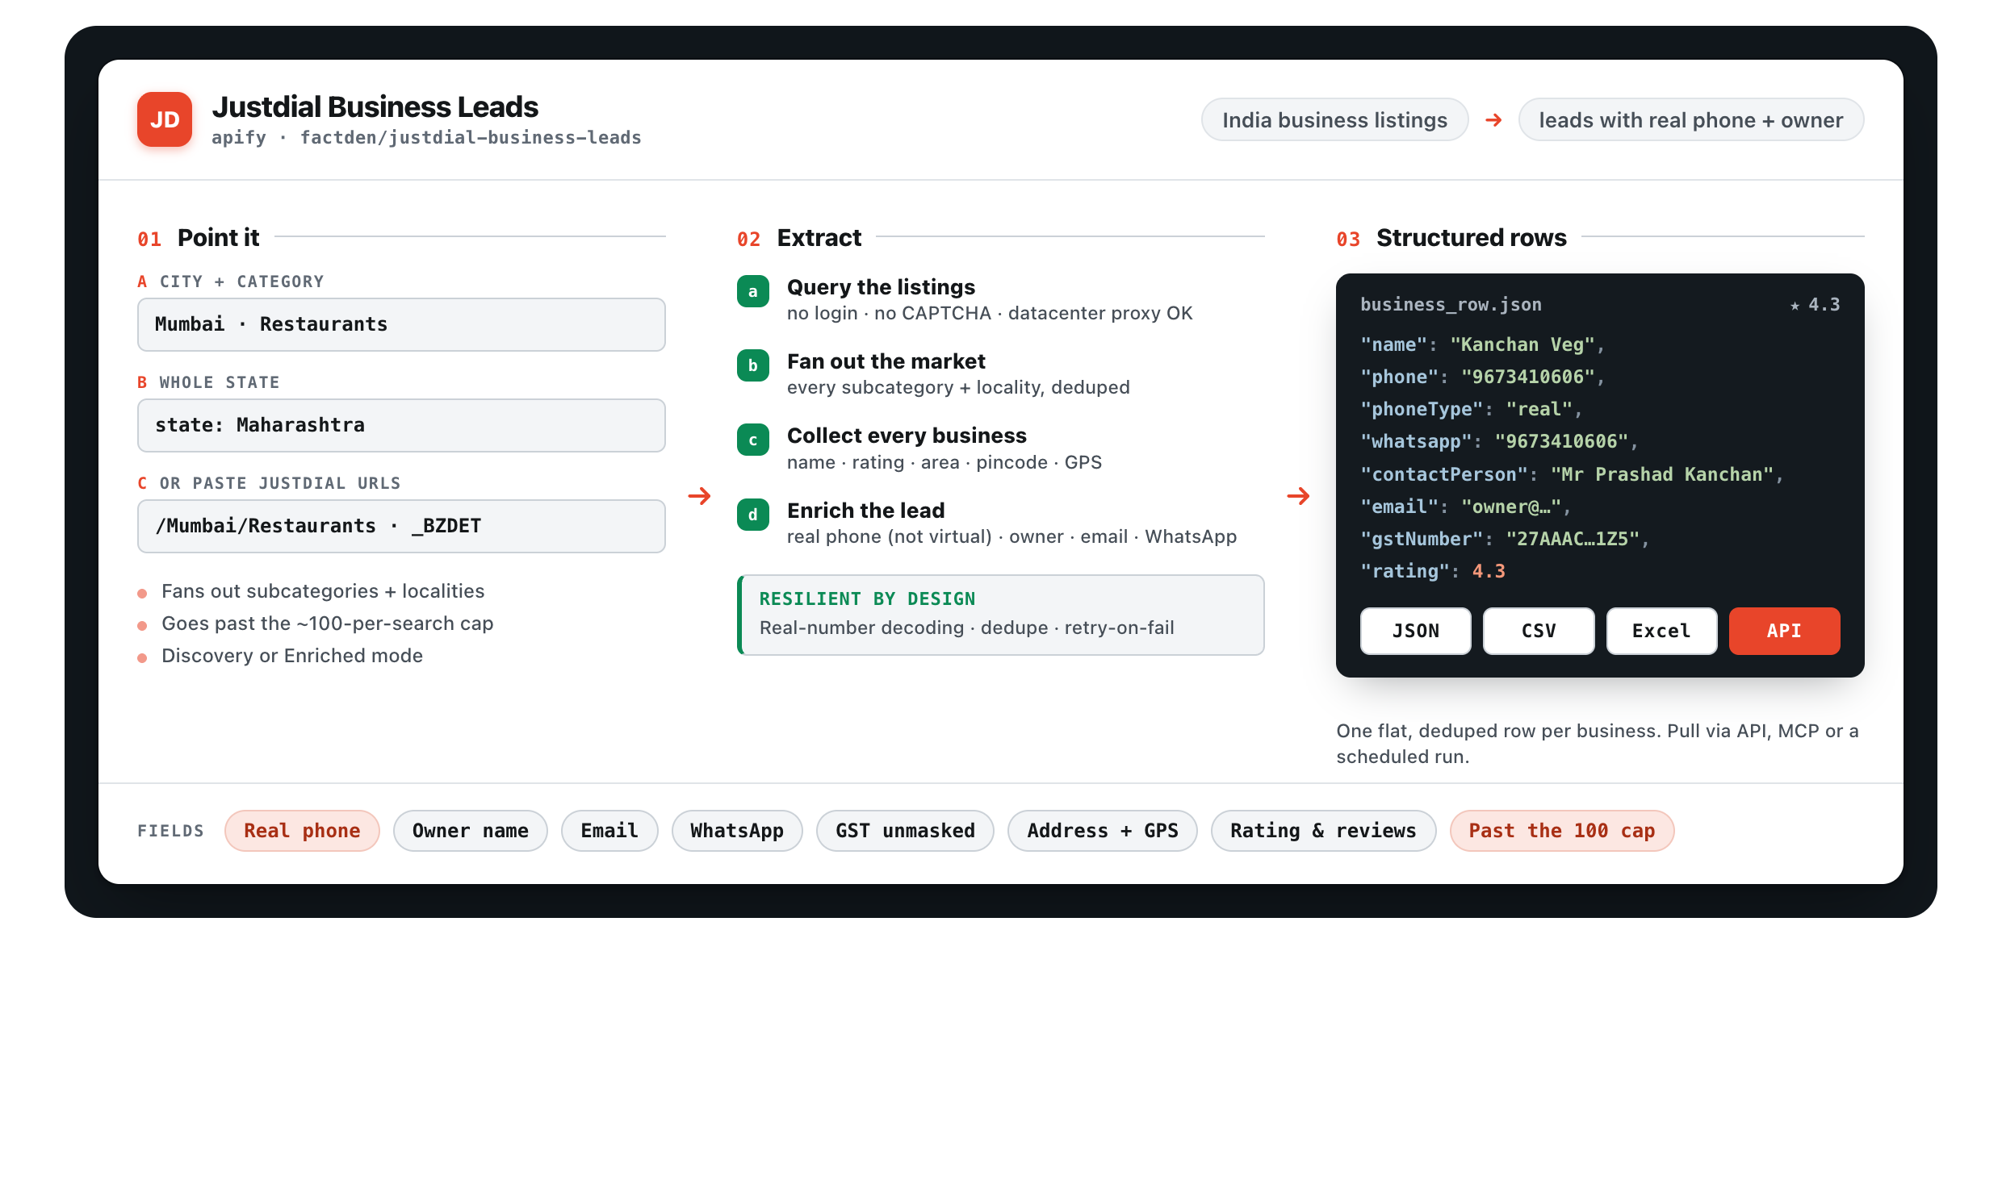Viewport: 2002px width, 1197px height.
Task: Click the 'Point it' section heading
Action: [x=218, y=238]
